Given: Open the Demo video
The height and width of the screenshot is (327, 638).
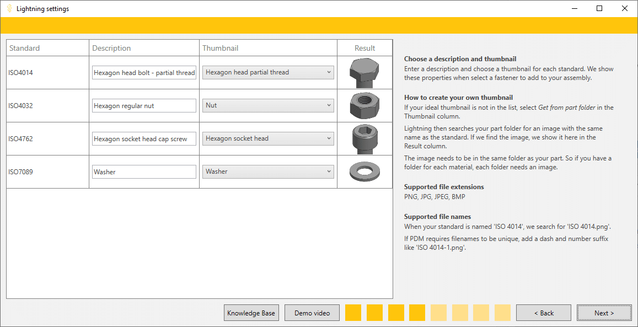Looking at the screenshot, I should (312, 313).
